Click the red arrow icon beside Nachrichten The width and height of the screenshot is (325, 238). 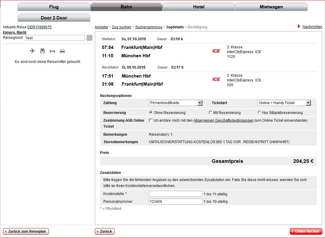299,26
